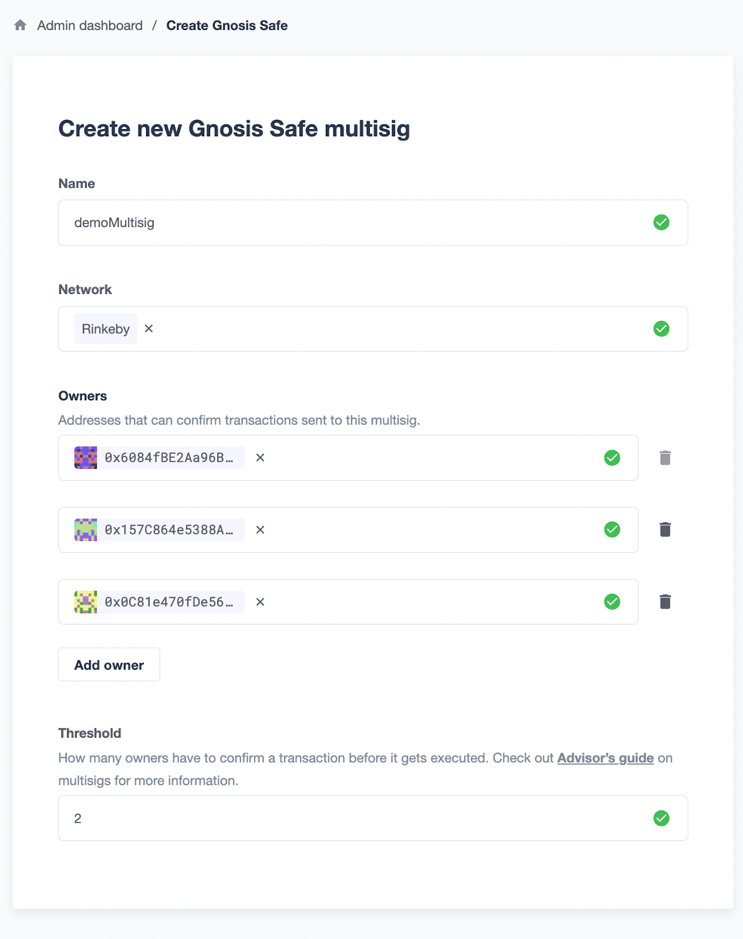This screenshot has height=939, width=743.
Task: Click the checkmark for owner 0x157C864e5388A
Action: coord(612,529)
